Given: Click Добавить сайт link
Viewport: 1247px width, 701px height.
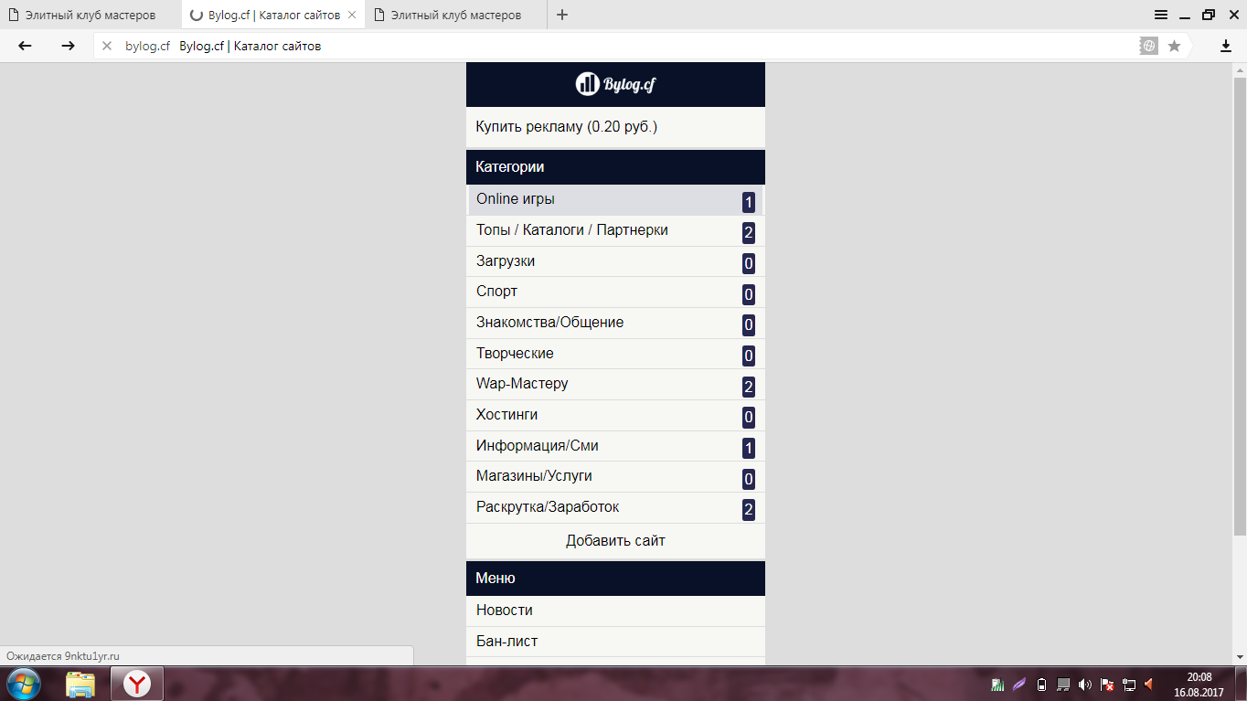Looking at the screenshot, I should (615, 540).
